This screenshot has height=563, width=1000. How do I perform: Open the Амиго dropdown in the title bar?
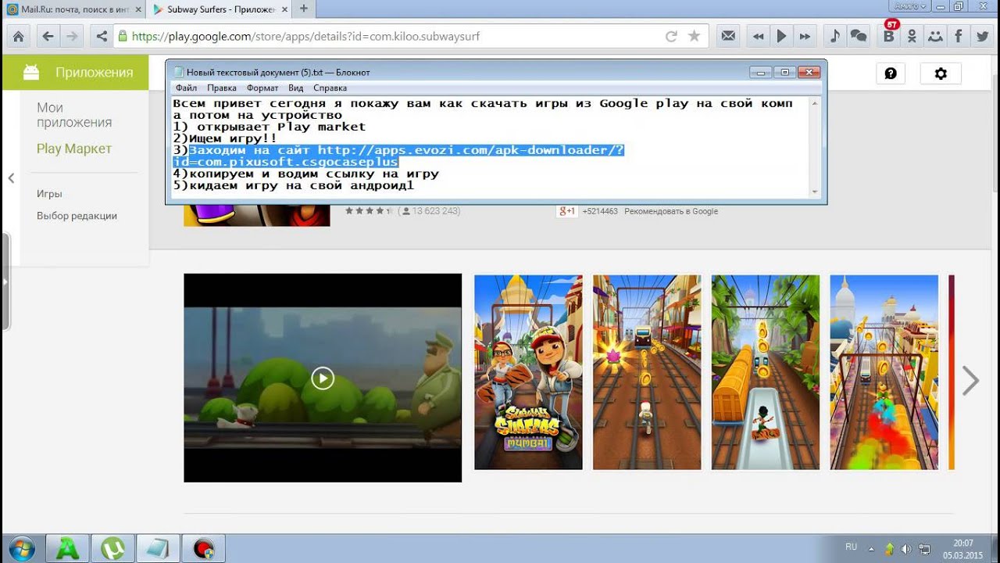909,5
